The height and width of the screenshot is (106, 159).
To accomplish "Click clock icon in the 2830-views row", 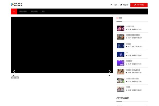I will coord(133,47).
